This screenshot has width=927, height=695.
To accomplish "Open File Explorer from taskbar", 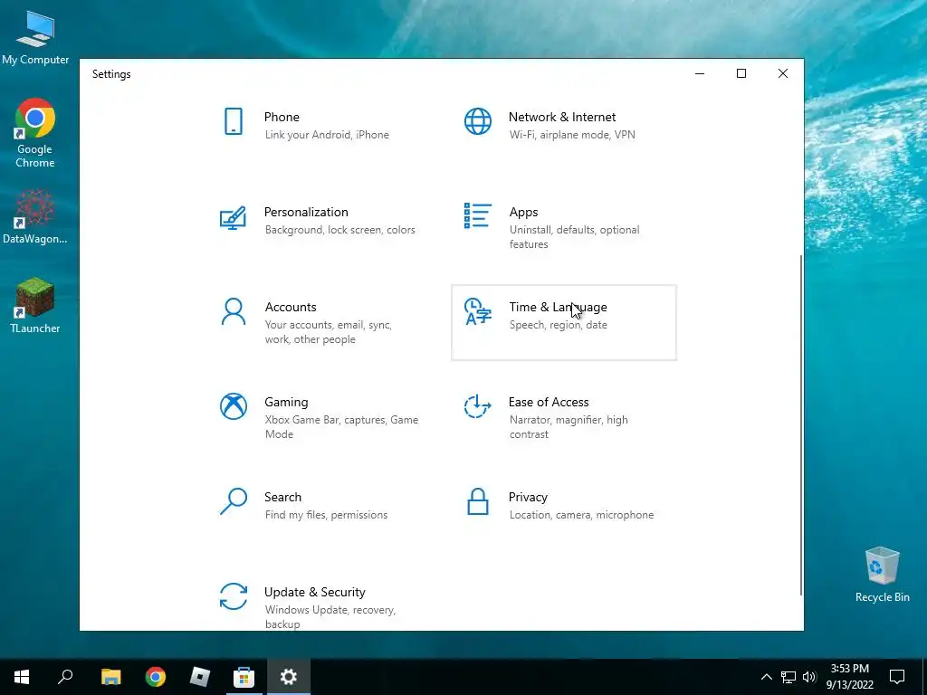I will (x=110, y=677).
